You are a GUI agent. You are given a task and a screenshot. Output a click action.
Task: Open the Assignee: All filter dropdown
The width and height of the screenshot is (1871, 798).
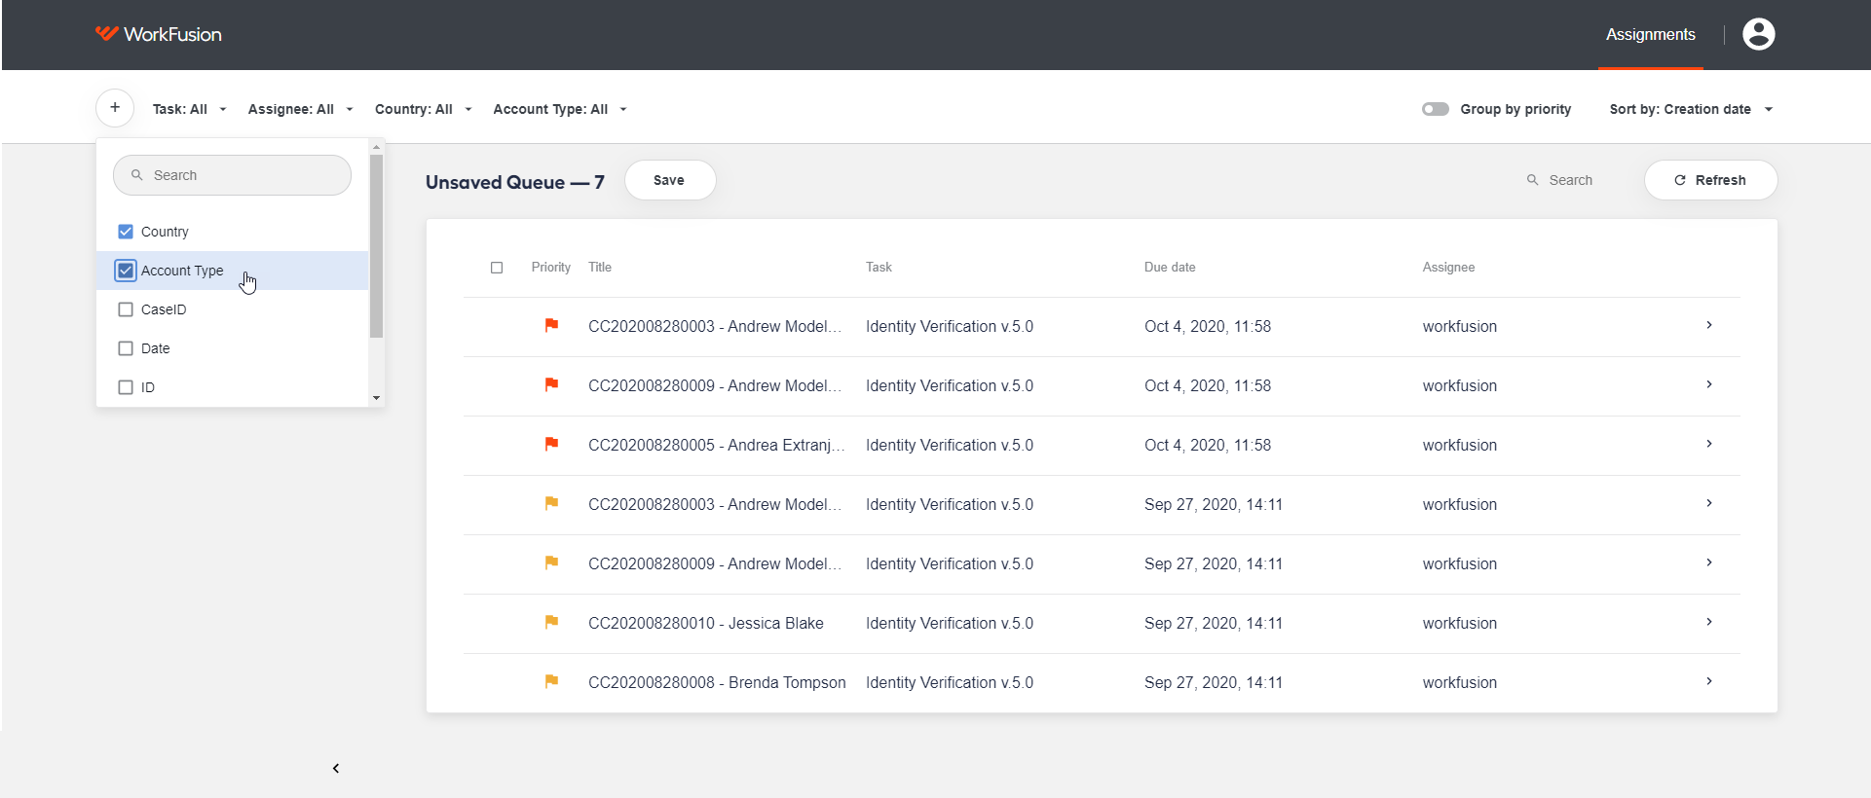[301, 109]
